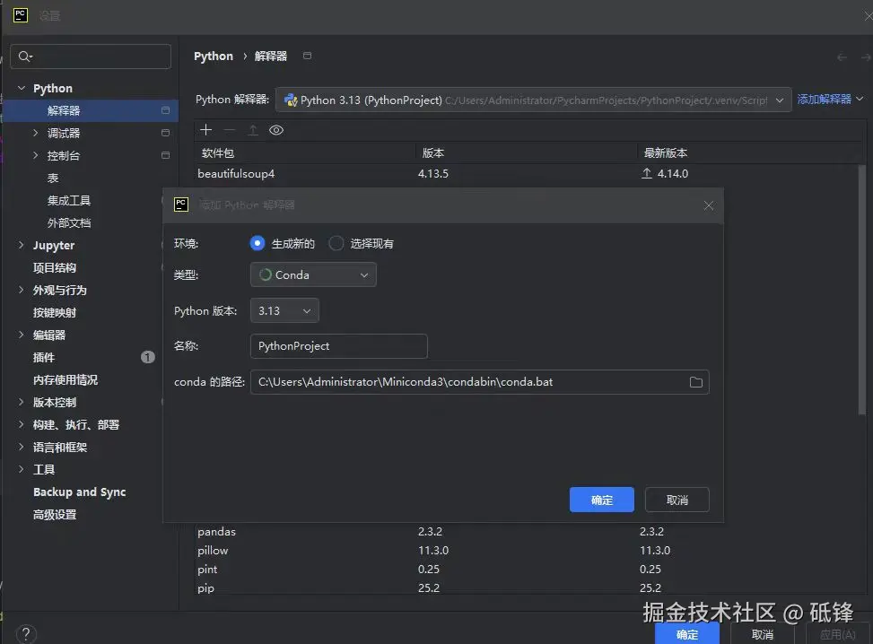The image size is (873, 644).
Task: Toggle show early releases eye icon
Action: [x=276, y=130]
